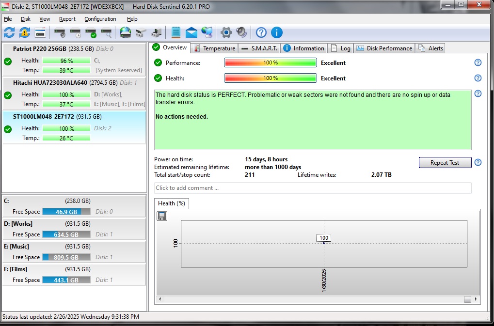The image size is (494, 326).
Task: Click the comment input field
Action: 313,188
